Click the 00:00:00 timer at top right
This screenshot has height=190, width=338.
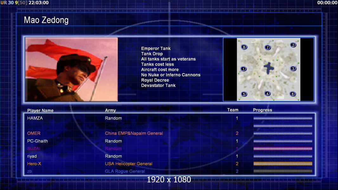(327, 3)
